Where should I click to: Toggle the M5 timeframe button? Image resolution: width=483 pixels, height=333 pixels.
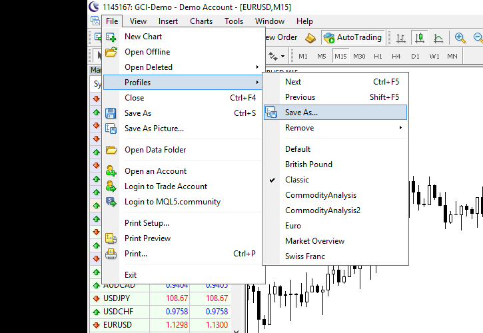tap(322, 57)
